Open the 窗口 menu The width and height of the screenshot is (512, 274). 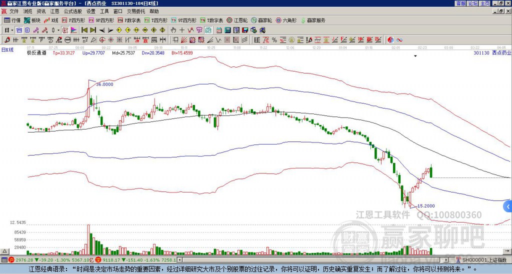pos(118,11)
